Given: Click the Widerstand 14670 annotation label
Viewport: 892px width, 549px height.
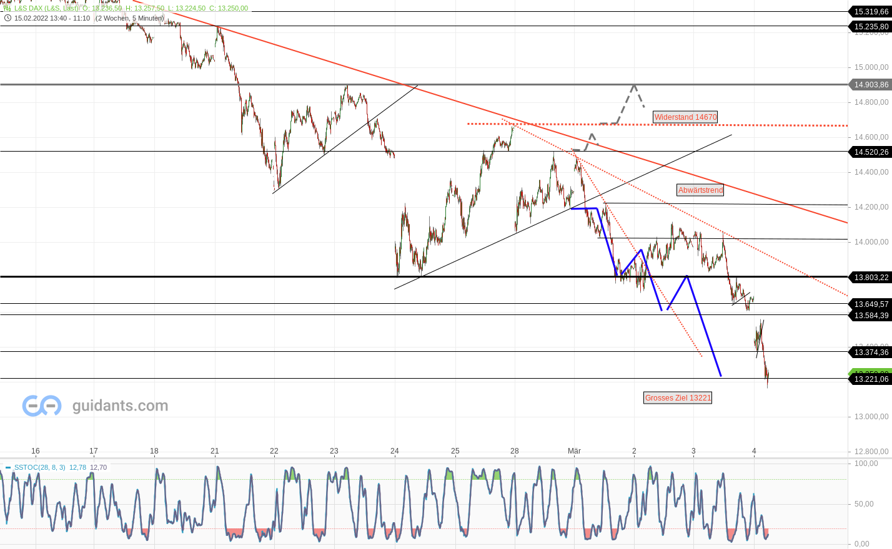Looking at the screenshot, I should 685,117.
